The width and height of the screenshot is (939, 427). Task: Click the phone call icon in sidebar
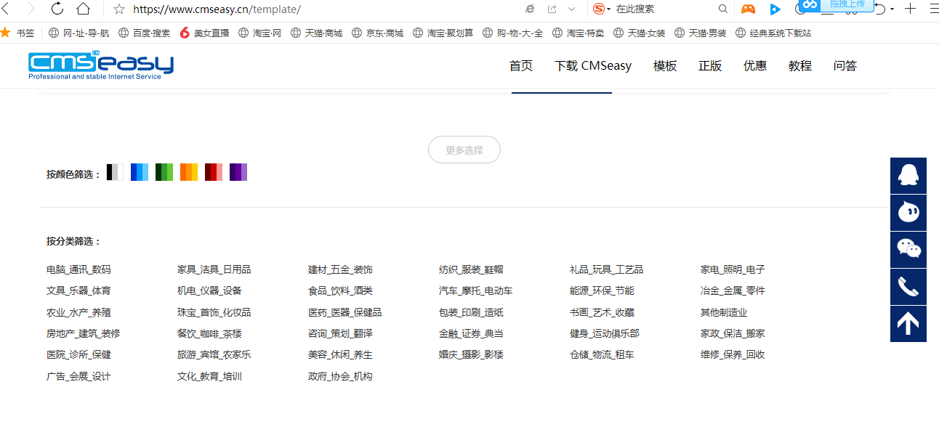pyautogui.click(x=908, y=287)
